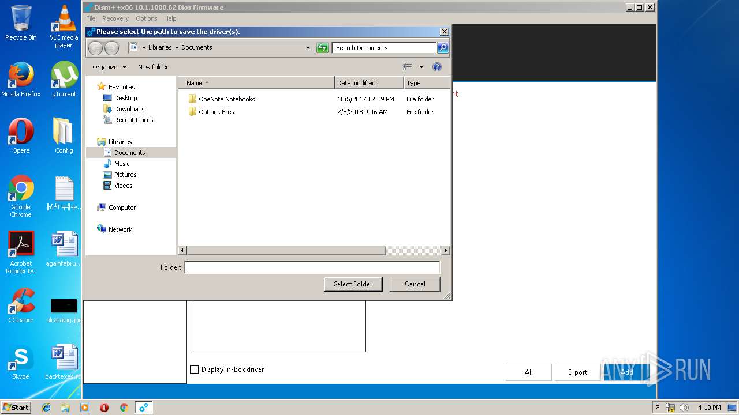This screenshot has width=739, height=415.
Task: Change the view with the views icon
Action: pyautogui.click(x=408, y=67)
